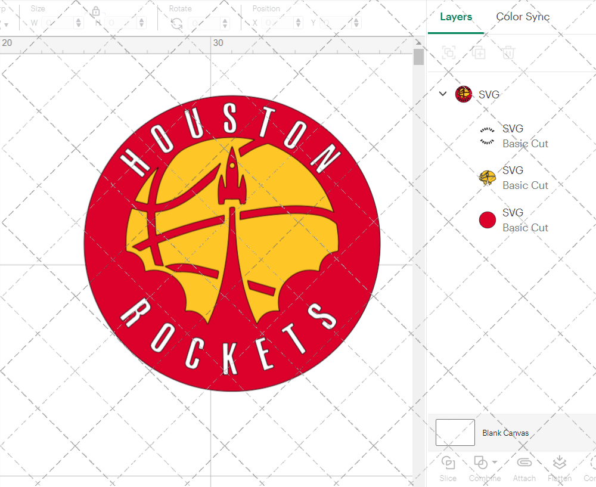Click the group's top 'SVG' layer name
The width and height of the screenshot is (596, 487).
(x=489, y=95)
